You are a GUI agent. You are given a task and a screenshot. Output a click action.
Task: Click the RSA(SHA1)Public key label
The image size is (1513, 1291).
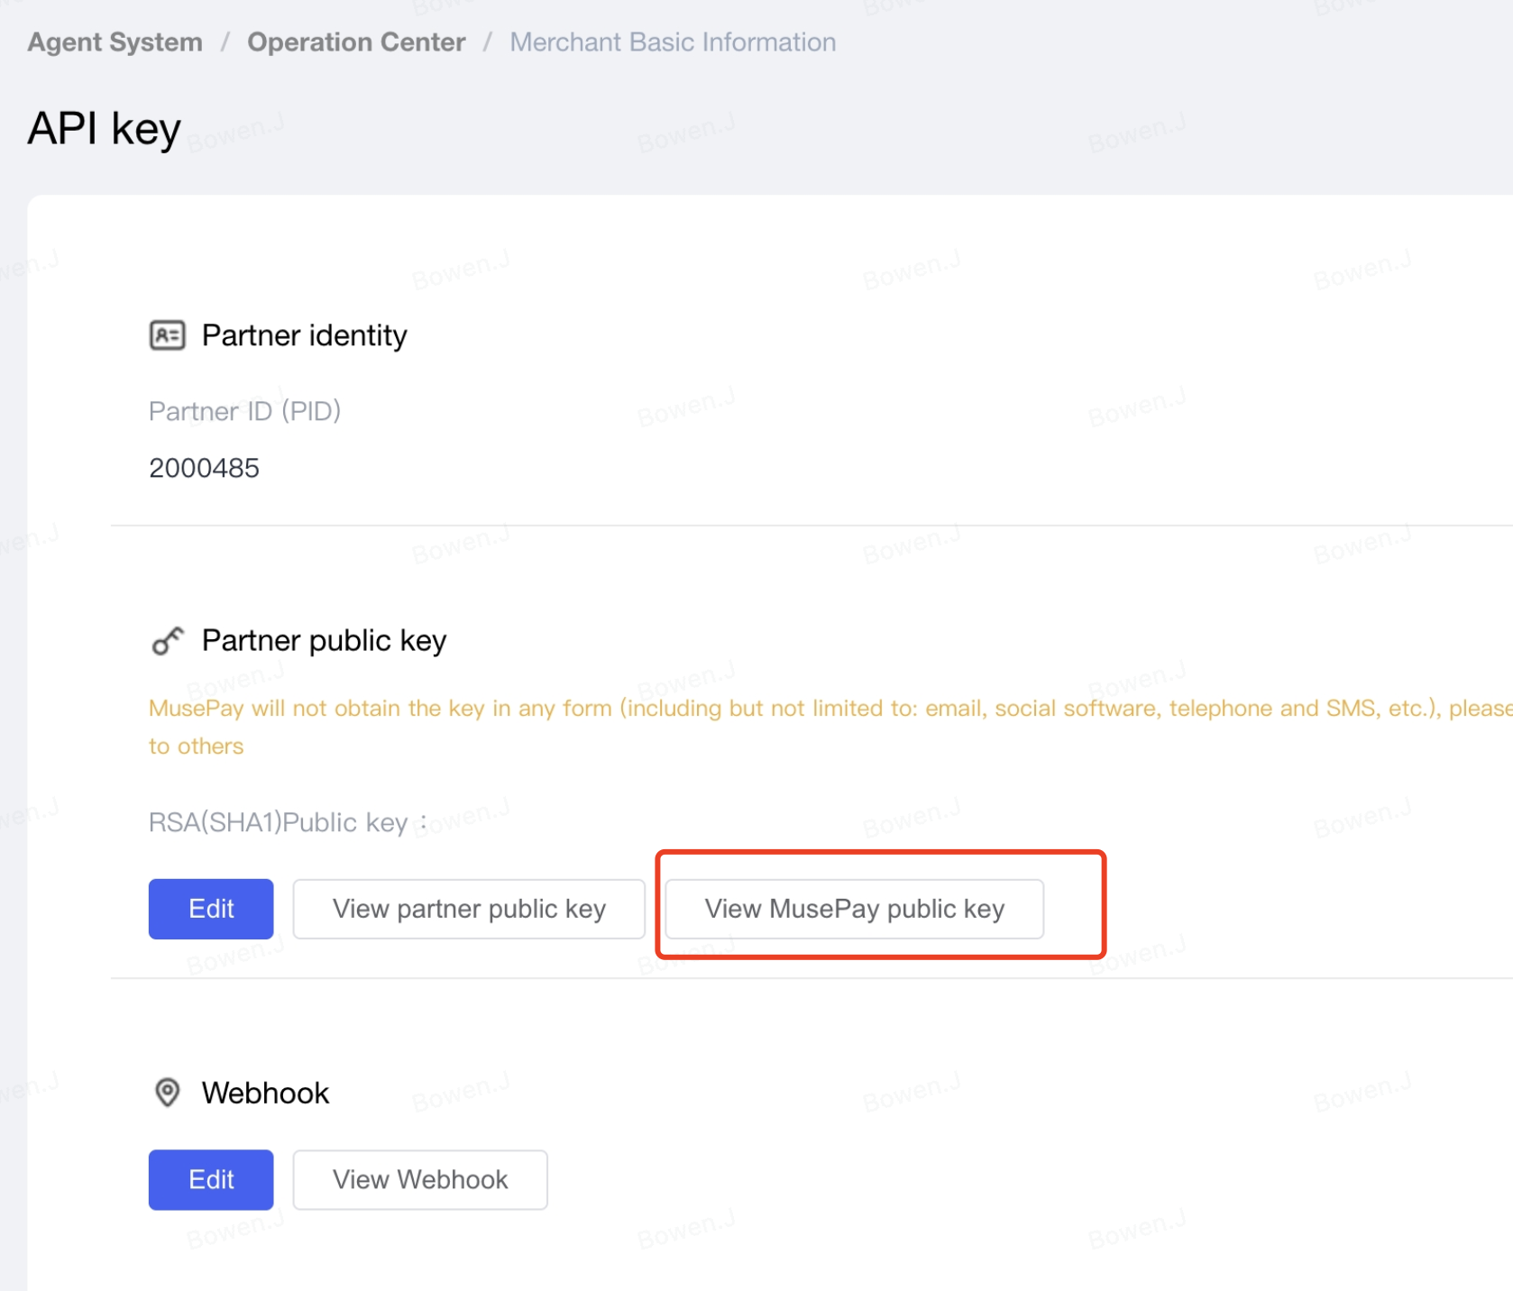[279, 822]
